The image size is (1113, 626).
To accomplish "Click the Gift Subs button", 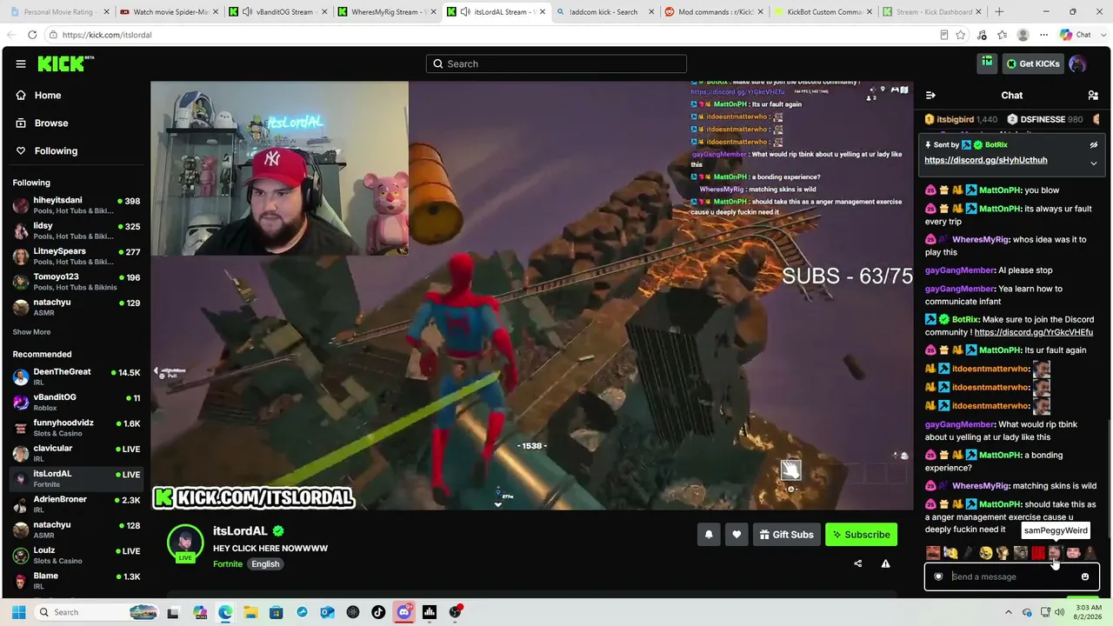I will click(786, 535).
